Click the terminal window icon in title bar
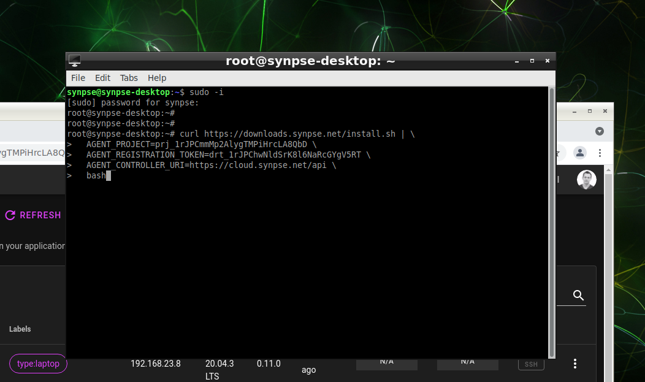 (x=75, y=61)
